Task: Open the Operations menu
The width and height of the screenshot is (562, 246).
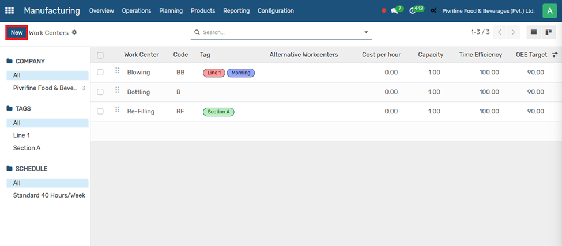Action: 137,11
